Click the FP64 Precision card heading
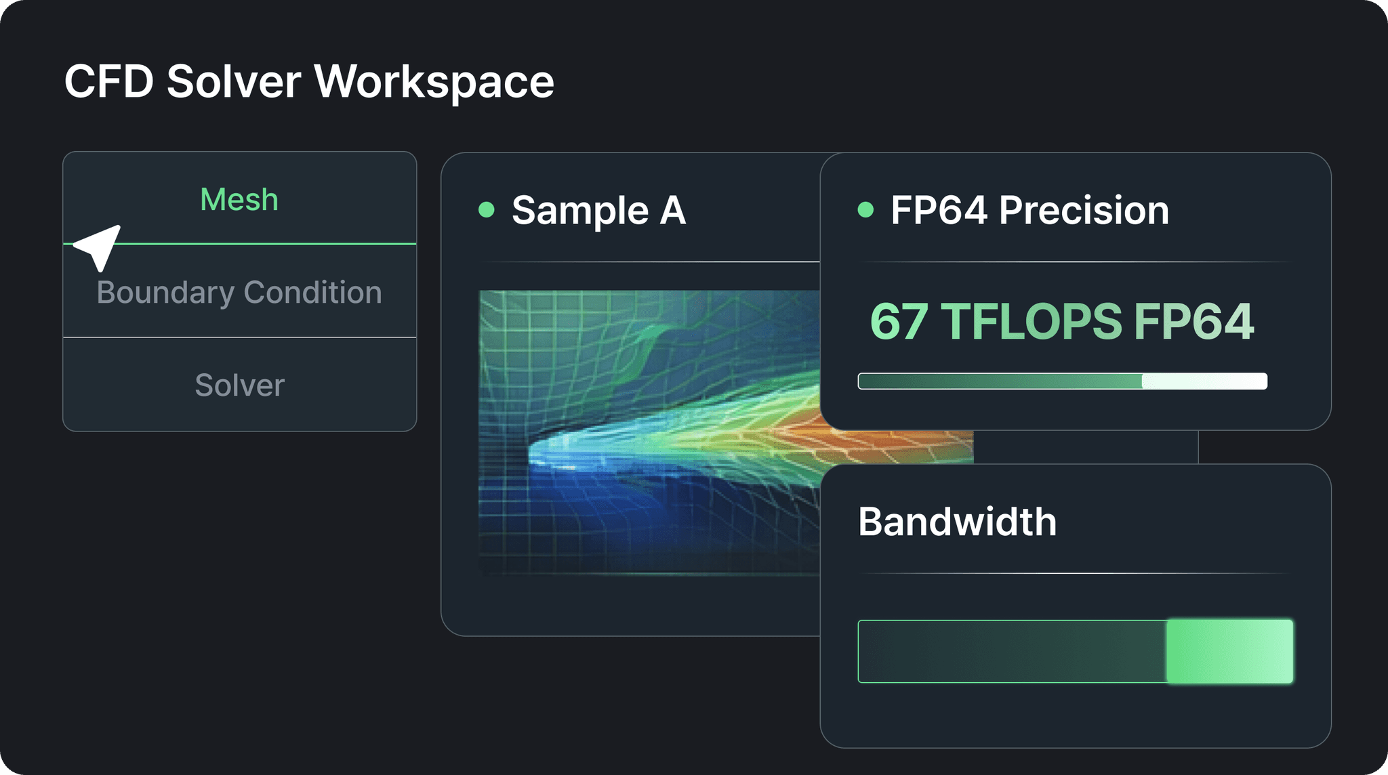 click(1029, 210)
